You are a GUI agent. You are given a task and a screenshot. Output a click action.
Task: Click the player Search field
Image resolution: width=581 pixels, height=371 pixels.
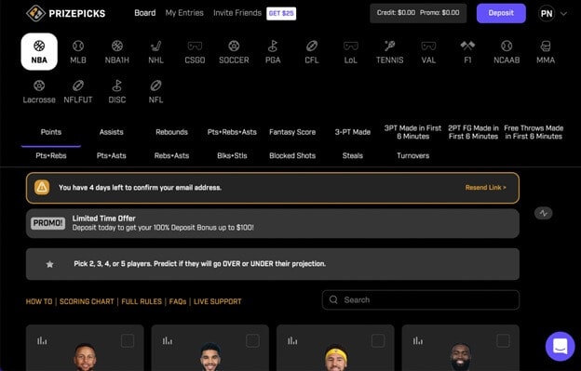click(421, 299)
